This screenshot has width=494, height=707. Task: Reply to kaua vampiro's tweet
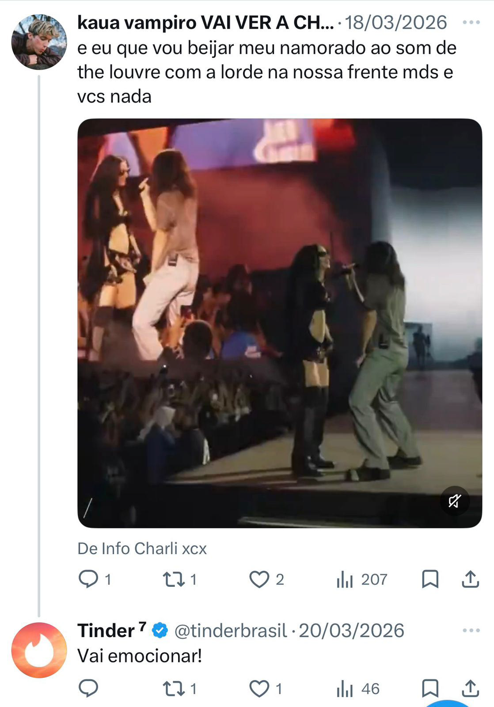click(x=88, y=579)
